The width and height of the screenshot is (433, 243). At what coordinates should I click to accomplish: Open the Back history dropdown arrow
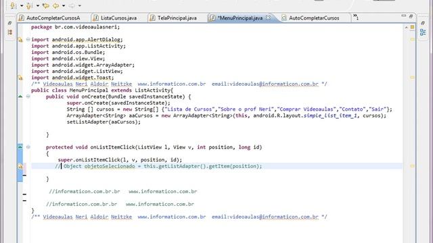[64, 6]
